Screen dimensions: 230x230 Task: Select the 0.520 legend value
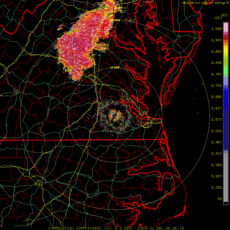[216, 131]
